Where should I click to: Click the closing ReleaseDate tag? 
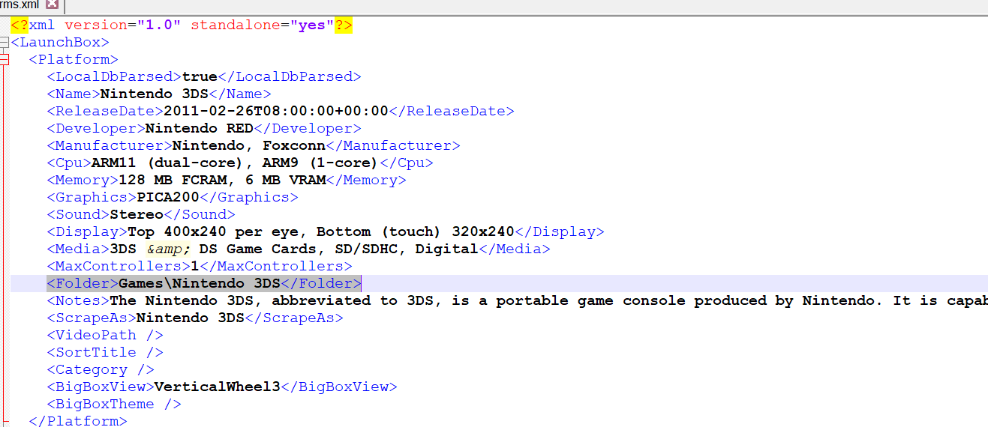pos(452,111)
